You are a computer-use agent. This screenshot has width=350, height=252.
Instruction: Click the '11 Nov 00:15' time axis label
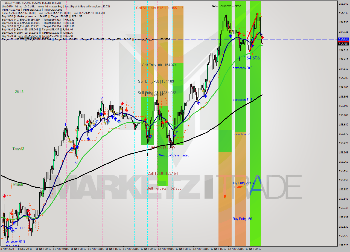pyautogui.click(x=43, y=249)
